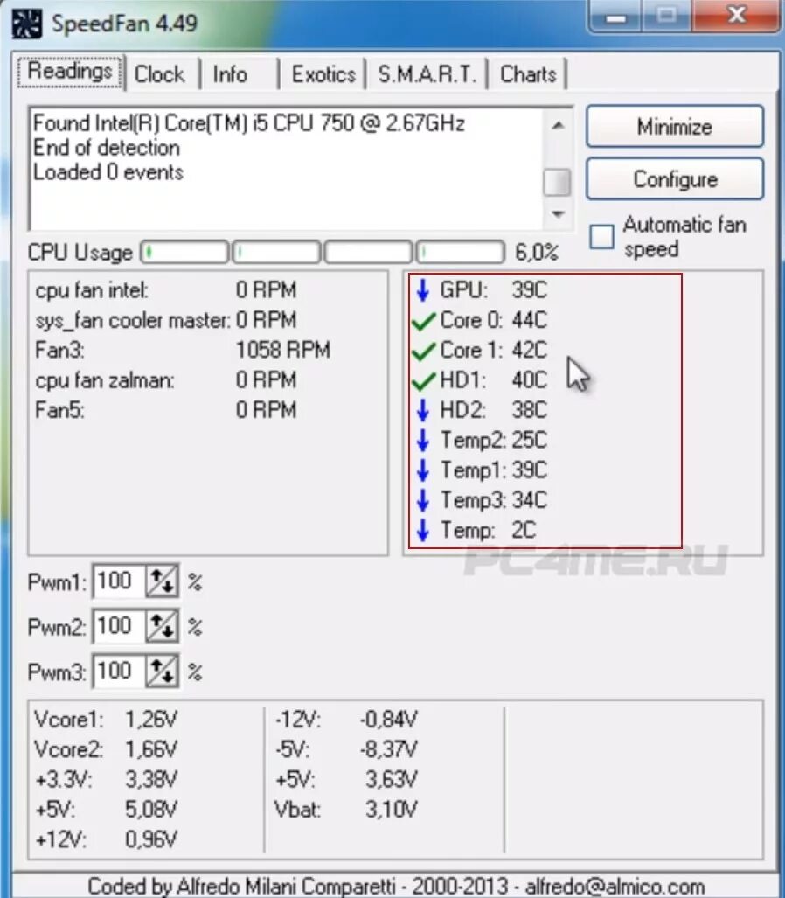The height and width of the screenshot is (898, 785).
Task: Click the Minimize button
Action: tap(675, 127)
